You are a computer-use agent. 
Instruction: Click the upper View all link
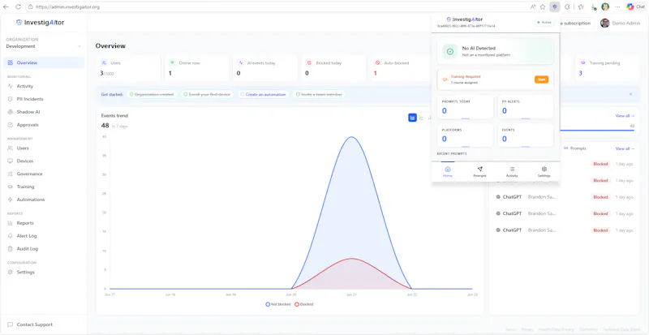(x=625, y=116)
